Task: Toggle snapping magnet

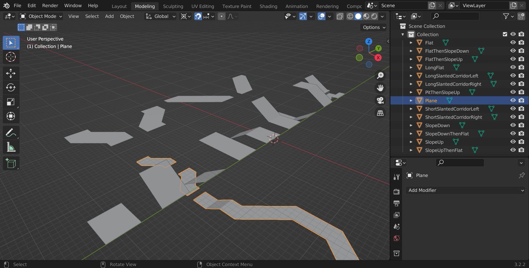Action: click(x=198, y=16)
